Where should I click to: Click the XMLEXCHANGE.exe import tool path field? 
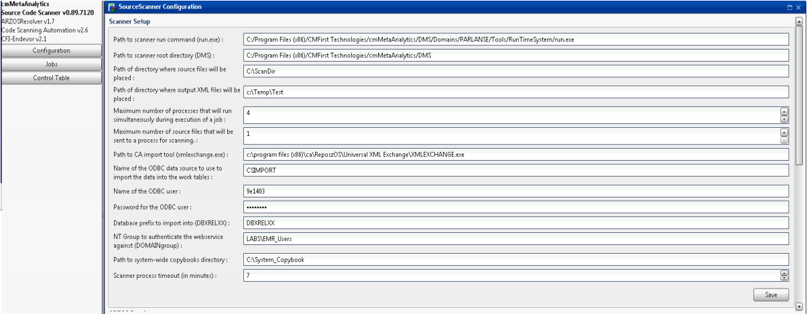click(515, 154)
